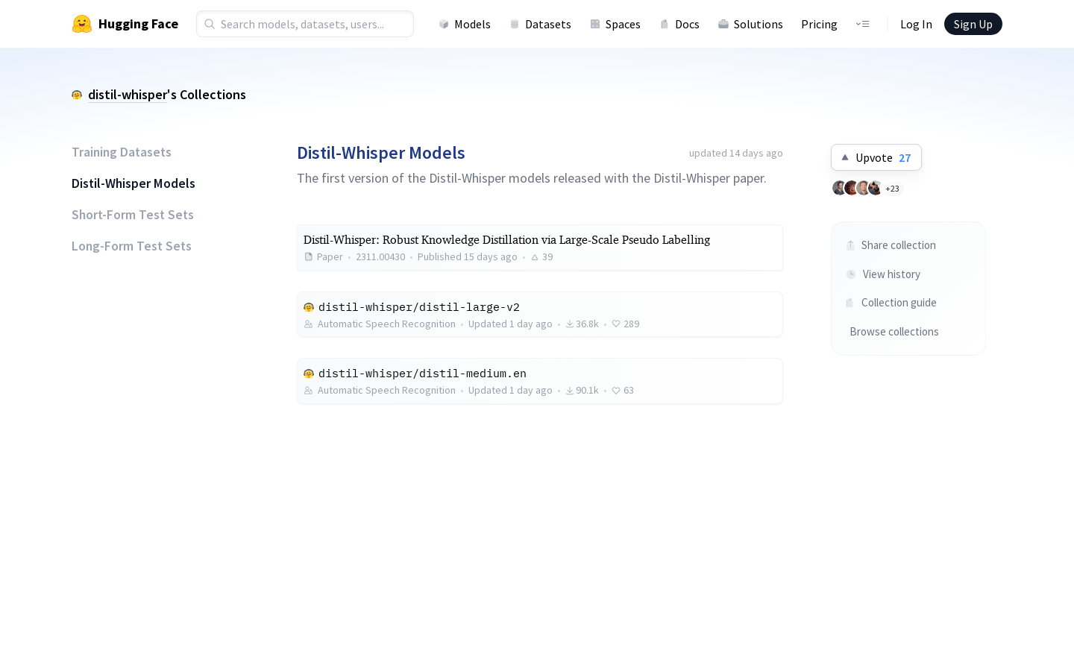
Task: Click the paper ID 2311.00430
Action: pos(380,257)
